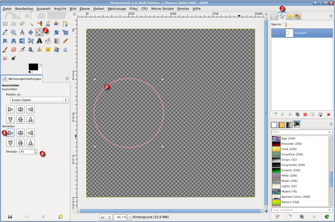Open the px unit dropdown in status bar
Image resolution: width=335 pixels, height=222 pixels.
pos(106,217)
